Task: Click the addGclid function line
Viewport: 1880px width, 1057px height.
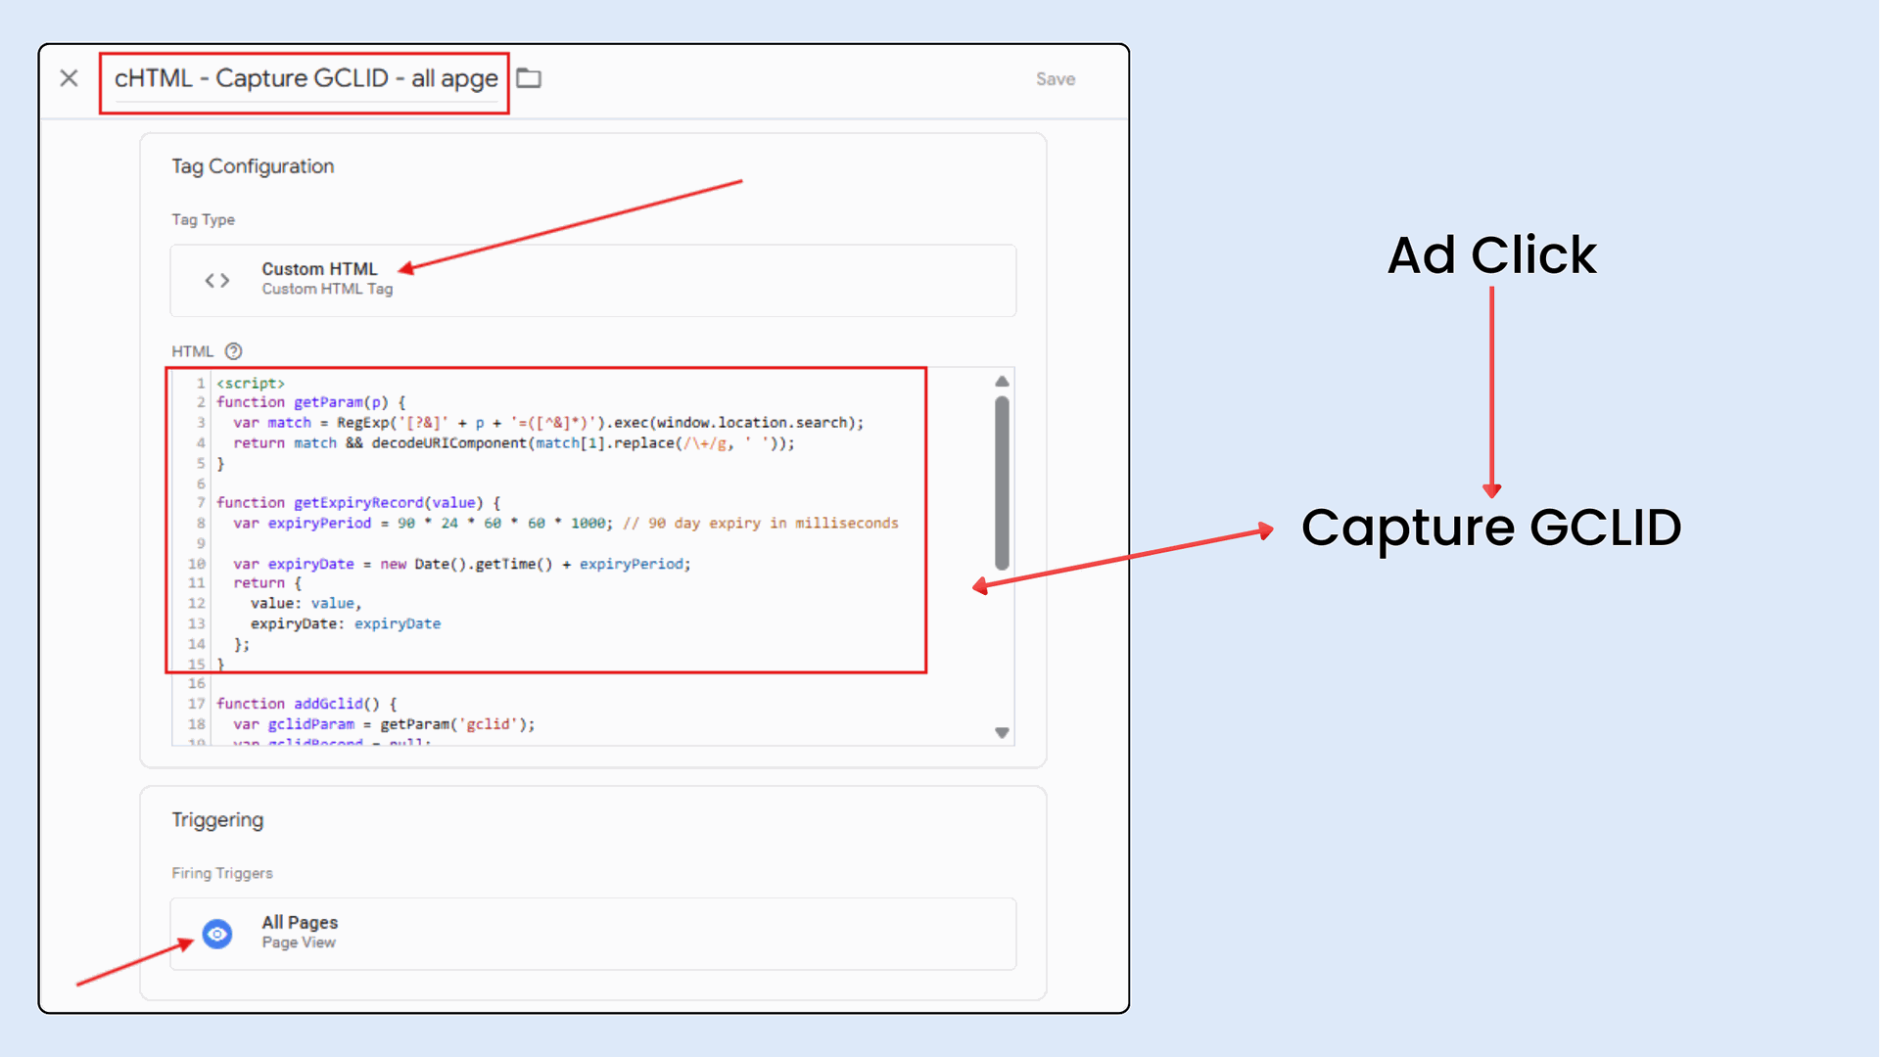Action: pyautogui.click(x=305, y=704)
